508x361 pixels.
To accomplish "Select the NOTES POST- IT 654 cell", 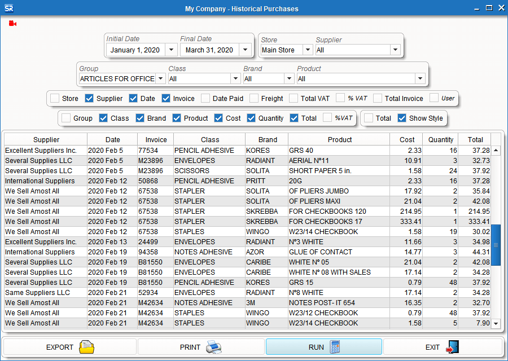I will pos(339,302).
